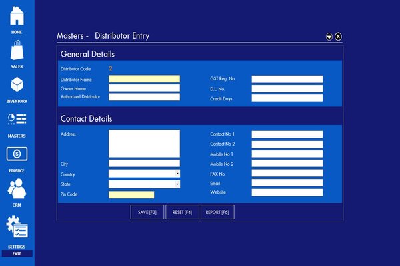The width and height of the screenshot is (400, 266).
Task: Select the INVENTORY label in sidebar
Action: (x=17, y=101)
